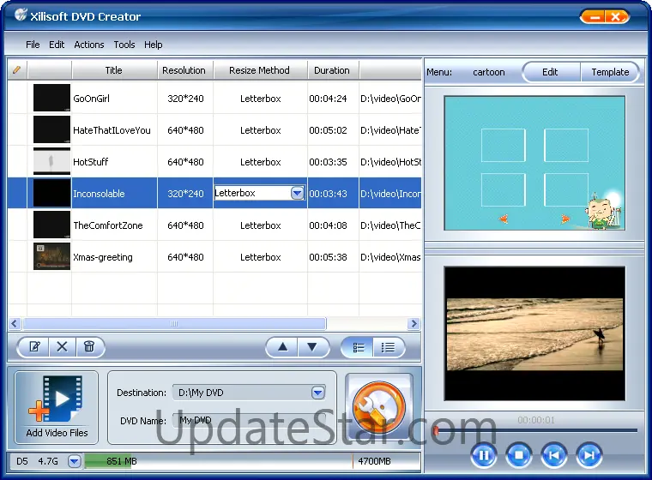Open the D5 4.7G disc size dropdown
Viewport: 652px width, 480px height.
click(x=74, y=461)
